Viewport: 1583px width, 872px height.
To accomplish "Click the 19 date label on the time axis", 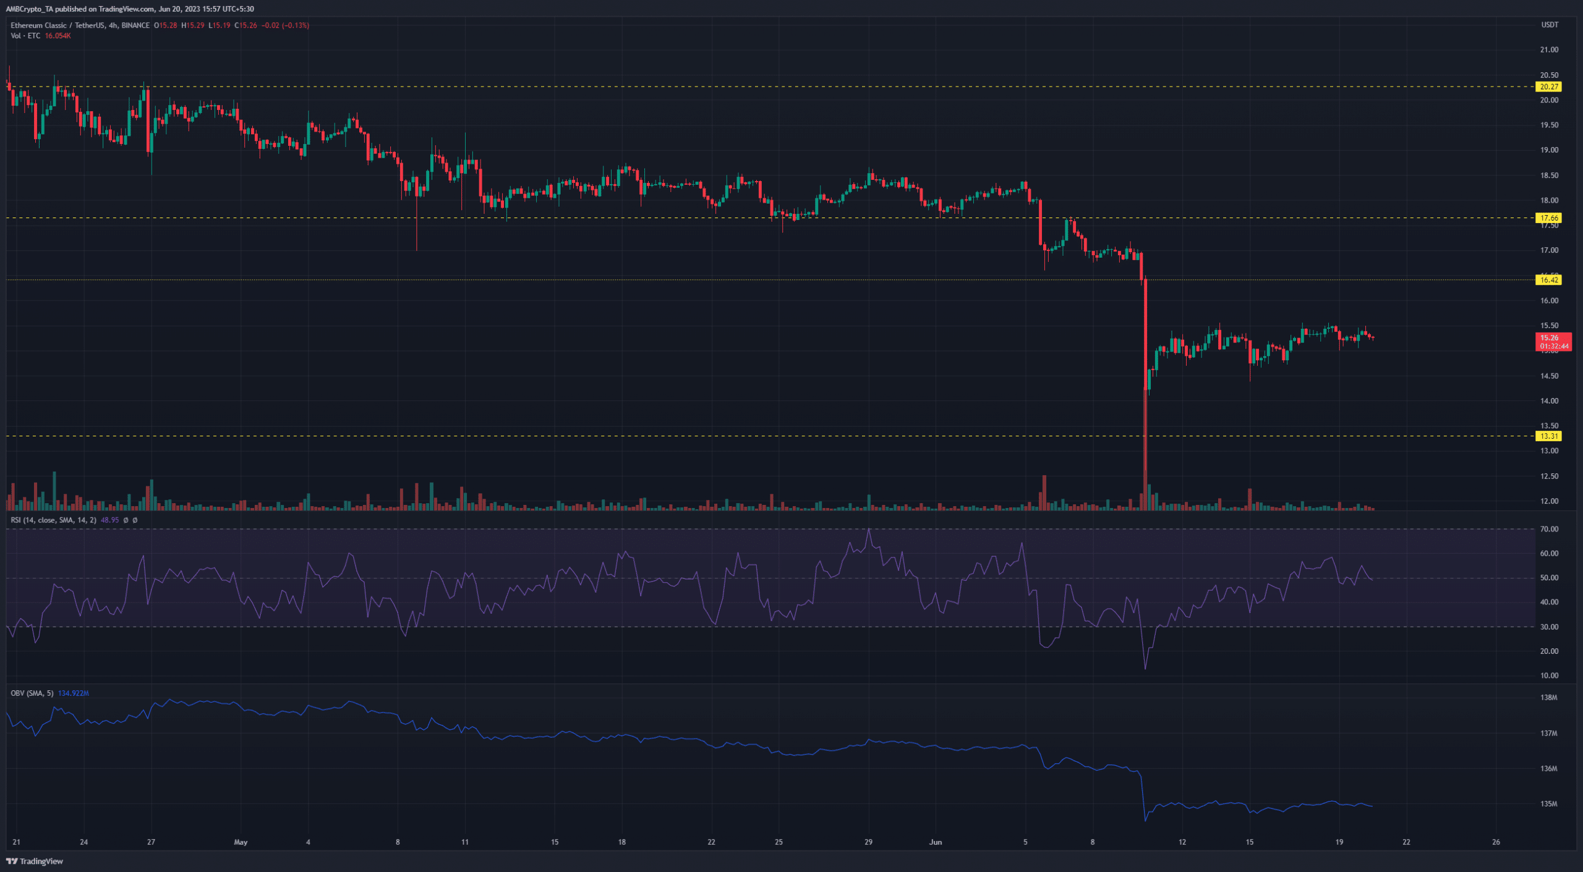I will [x=1339, y=842].
